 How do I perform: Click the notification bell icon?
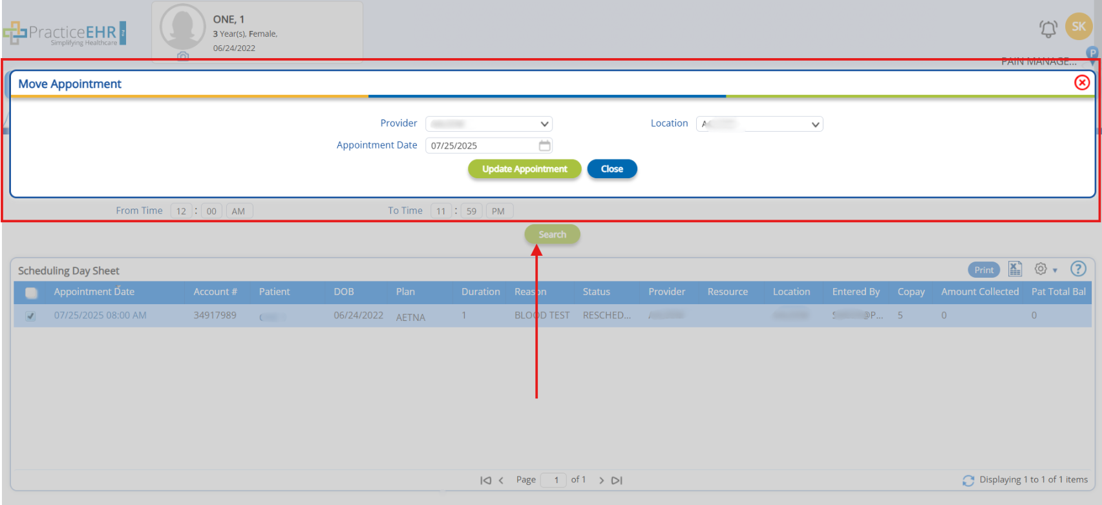(x=1048, y=28)
